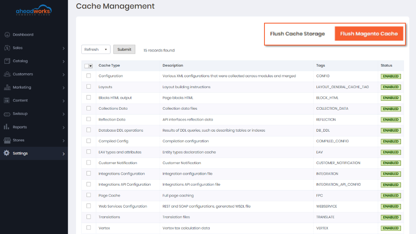This screenshot has width=416, height=234.
Task: Expand the Stores submenu chevron
Action: (64, 141)
